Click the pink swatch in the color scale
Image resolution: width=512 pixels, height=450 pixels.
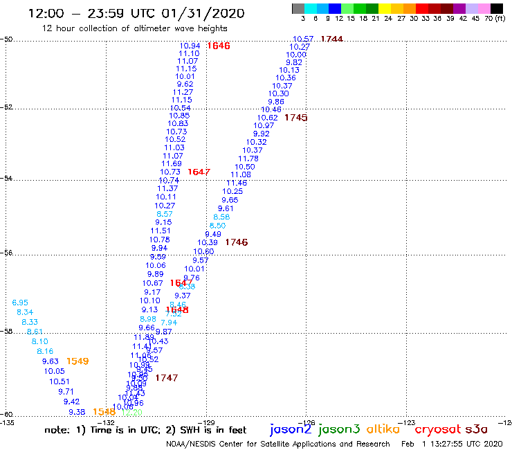484,8
